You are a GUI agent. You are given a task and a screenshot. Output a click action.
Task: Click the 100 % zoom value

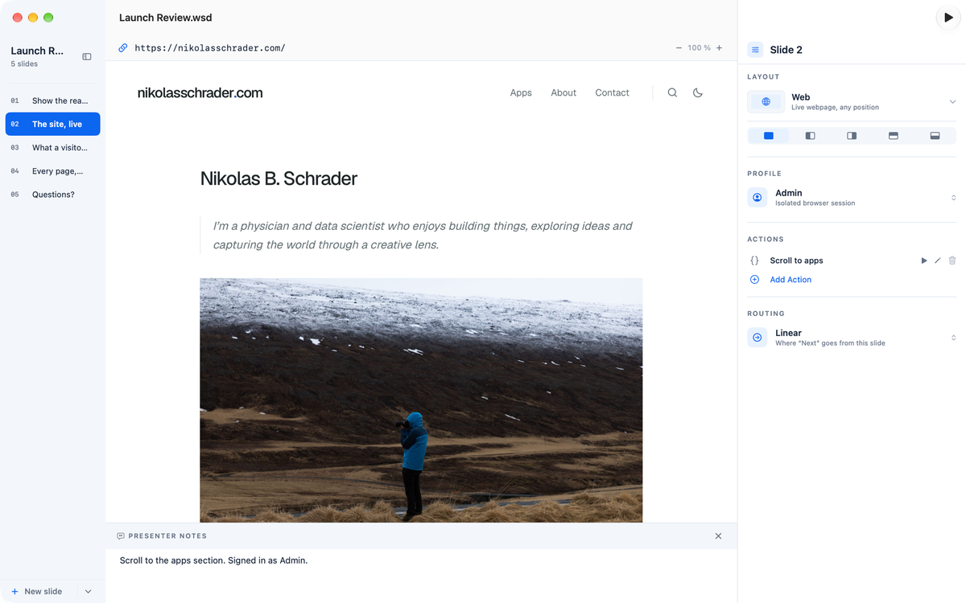tap(699, 48)
